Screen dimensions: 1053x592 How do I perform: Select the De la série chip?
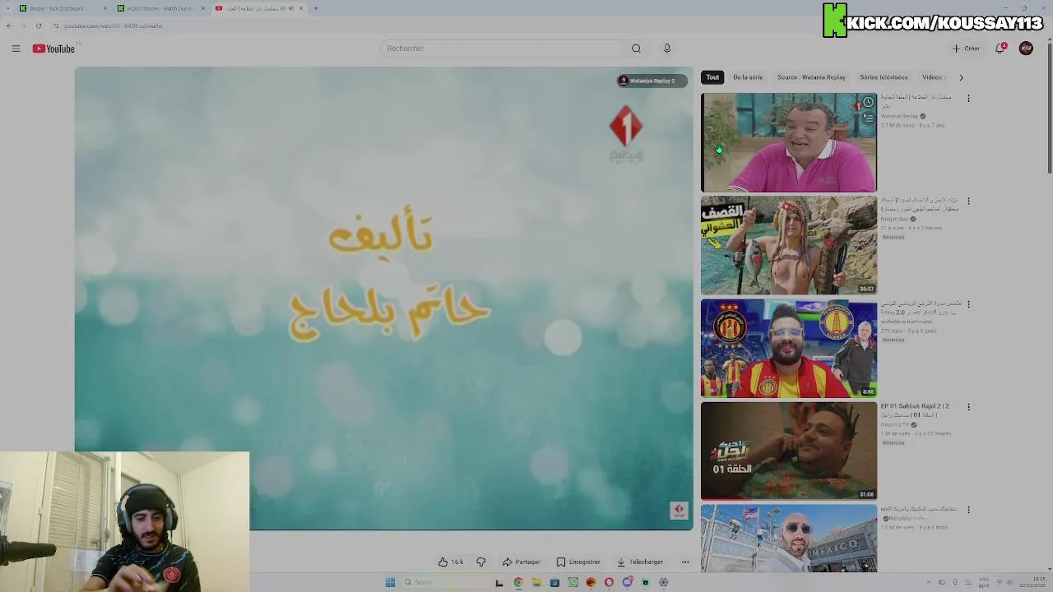click(748, 77)
